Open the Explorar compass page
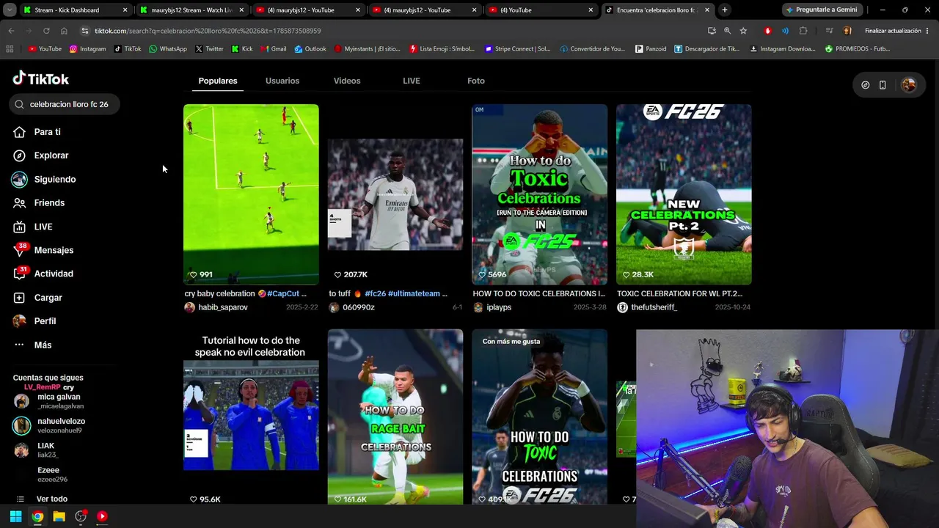The image size is (939, 528). 40,155
